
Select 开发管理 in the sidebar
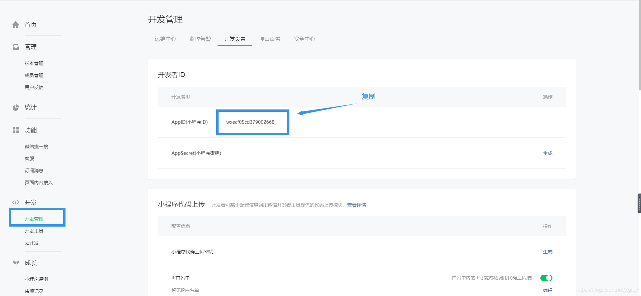[34, 219]
